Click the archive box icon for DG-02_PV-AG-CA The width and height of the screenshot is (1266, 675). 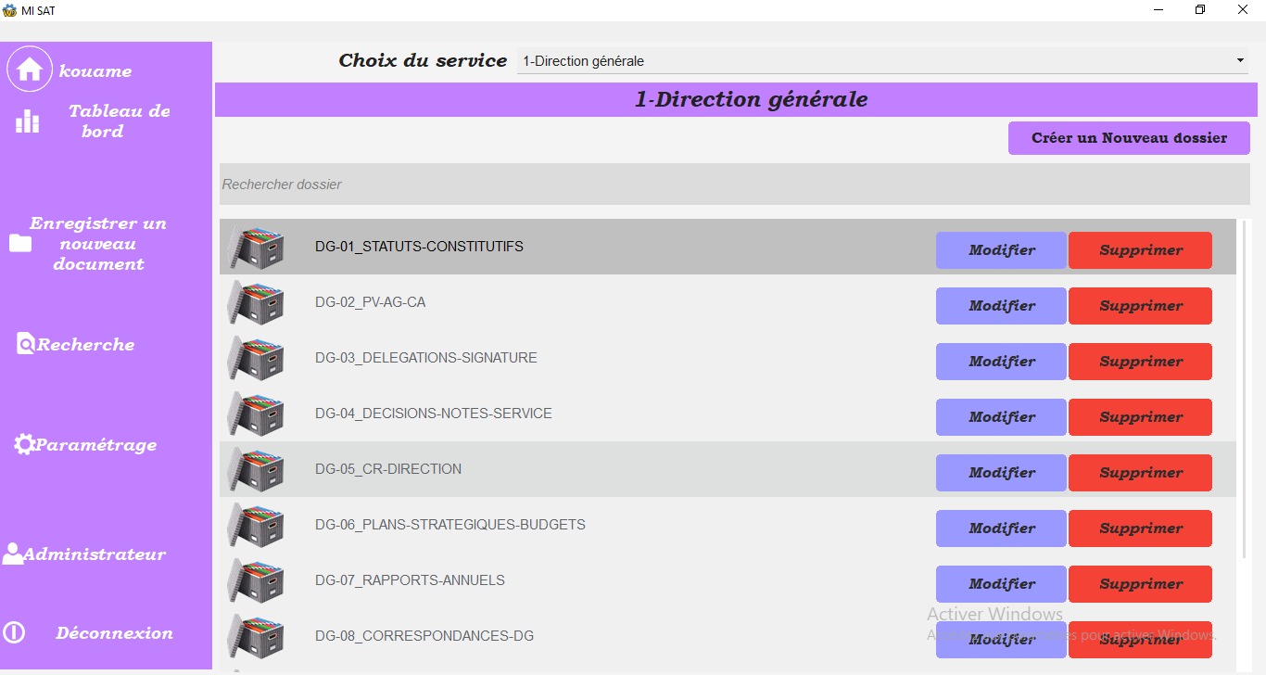(x=256, y=302)
